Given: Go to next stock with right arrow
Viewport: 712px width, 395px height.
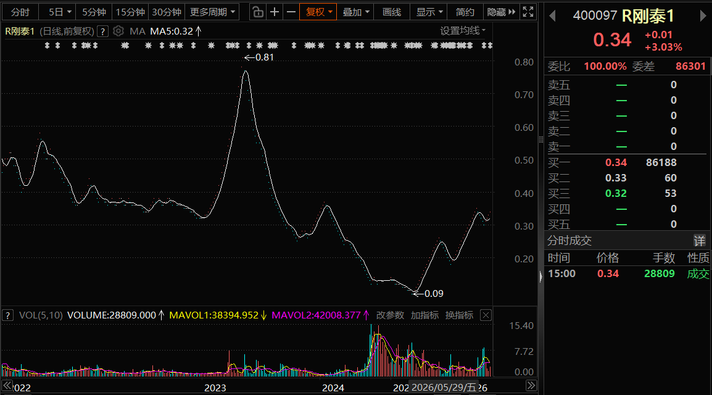Looking at the screenshot, I should coord(703,16).
